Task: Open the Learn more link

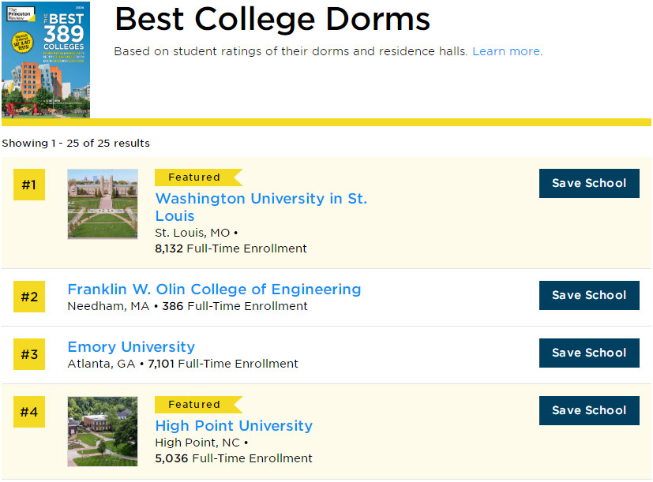Action: [506, 51]
